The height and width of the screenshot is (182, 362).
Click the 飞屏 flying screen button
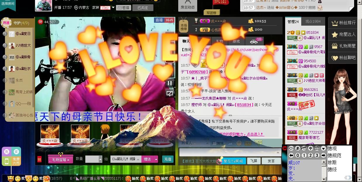point(253,161)
